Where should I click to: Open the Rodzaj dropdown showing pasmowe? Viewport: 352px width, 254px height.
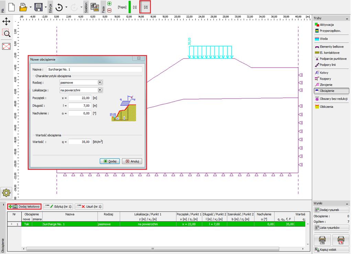click(x=81, y=82)
